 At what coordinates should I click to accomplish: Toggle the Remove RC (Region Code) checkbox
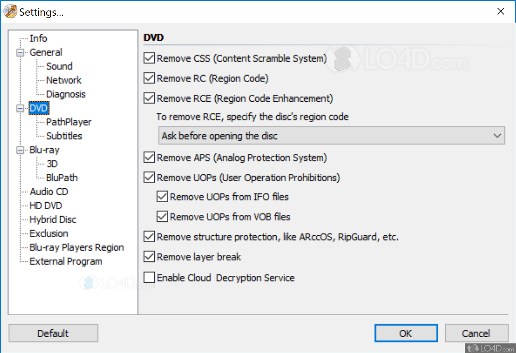tap(149, 78)
